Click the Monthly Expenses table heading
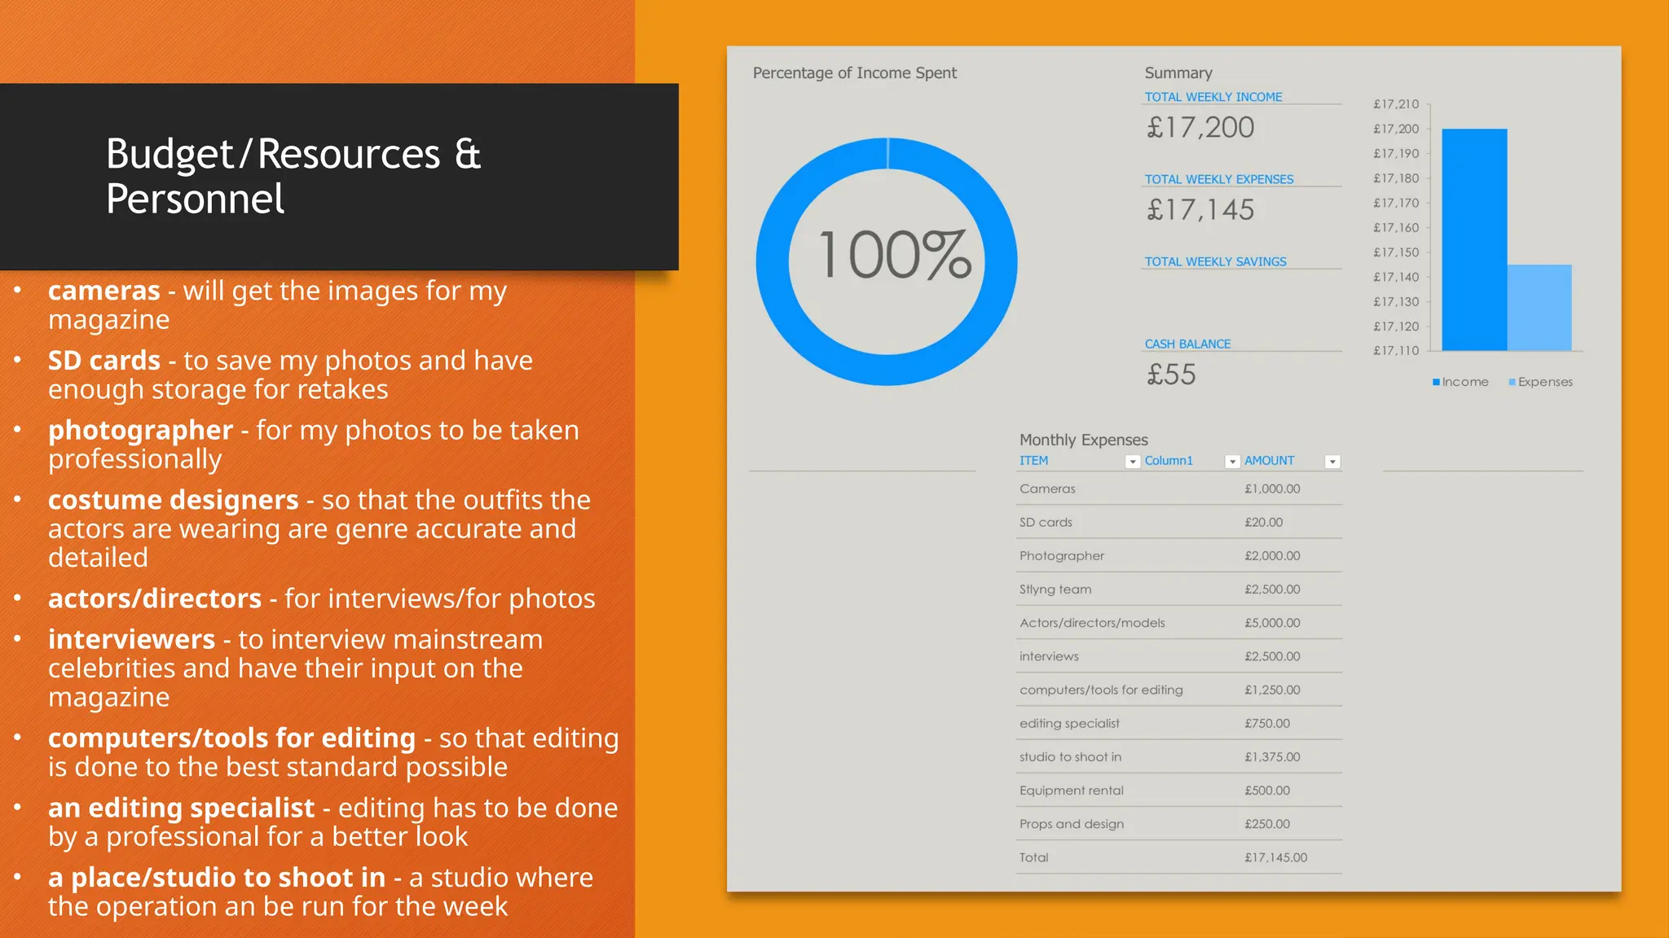Viewport: 1669px width, 938px height. tap(1083, 440)
